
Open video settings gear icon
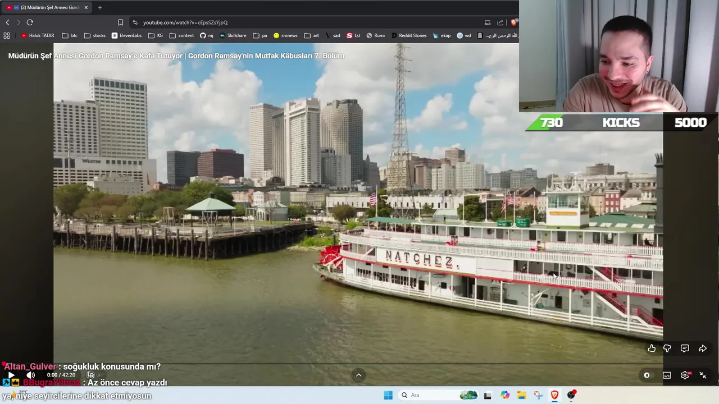tap(685, 375)
